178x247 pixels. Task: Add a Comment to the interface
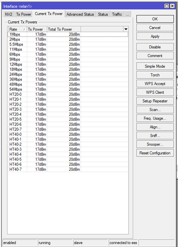coord(155,56)
